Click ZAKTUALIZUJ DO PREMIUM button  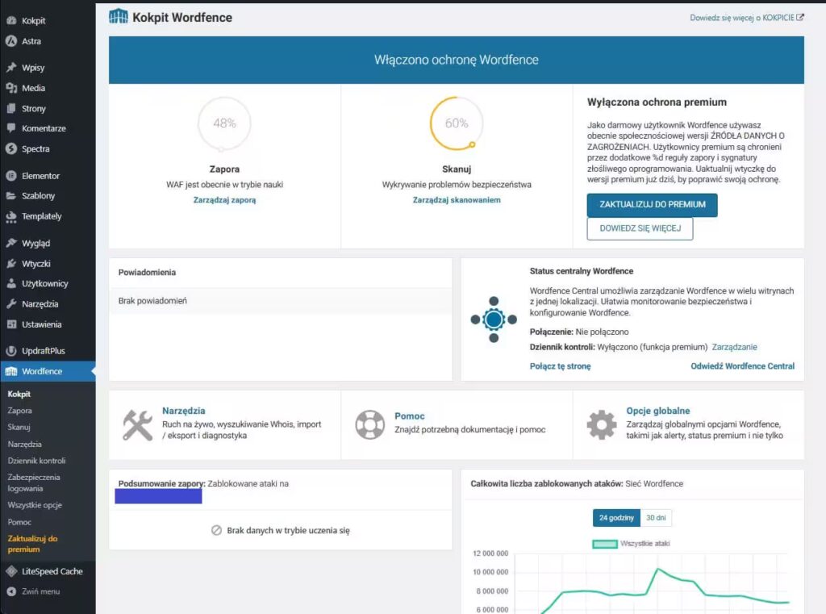click(x=652, y=204)
